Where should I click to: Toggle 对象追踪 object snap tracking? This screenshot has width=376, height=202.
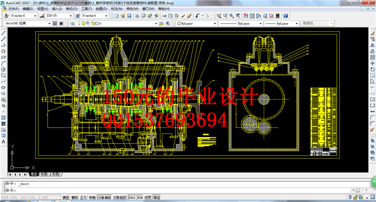point(120,197)
